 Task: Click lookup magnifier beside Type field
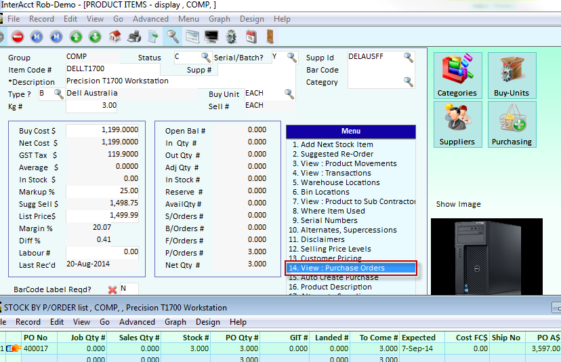point(58,94)
